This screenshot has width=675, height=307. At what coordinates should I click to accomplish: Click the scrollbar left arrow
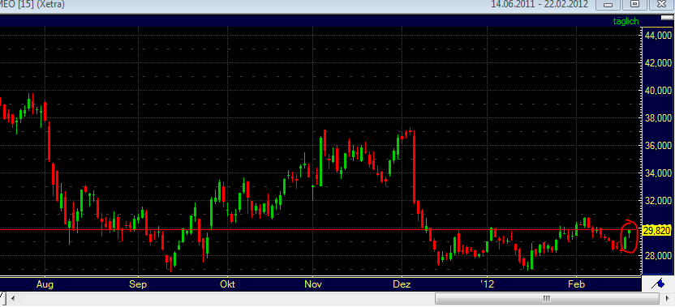coord(13,298)
